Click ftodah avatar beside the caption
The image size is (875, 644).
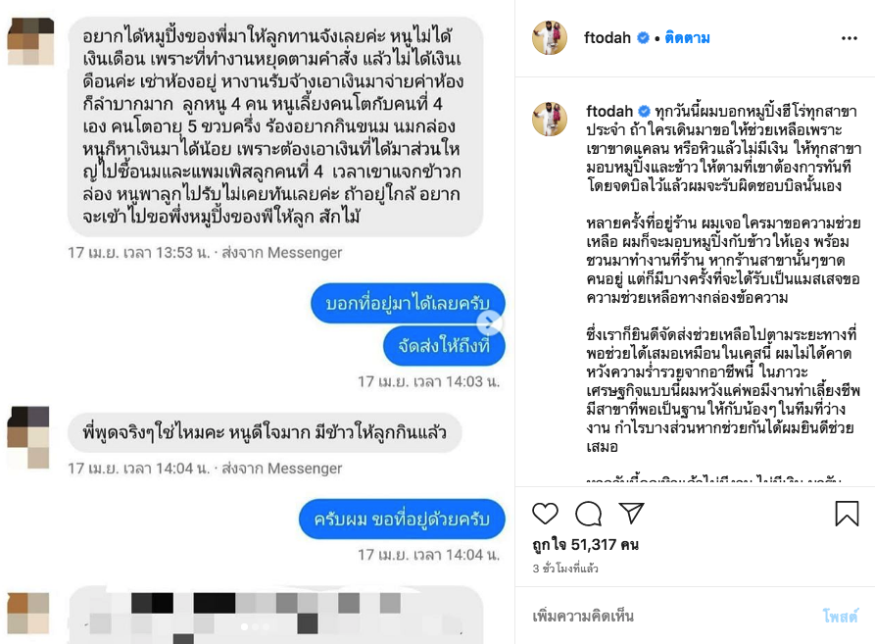(x=550, y=119)
